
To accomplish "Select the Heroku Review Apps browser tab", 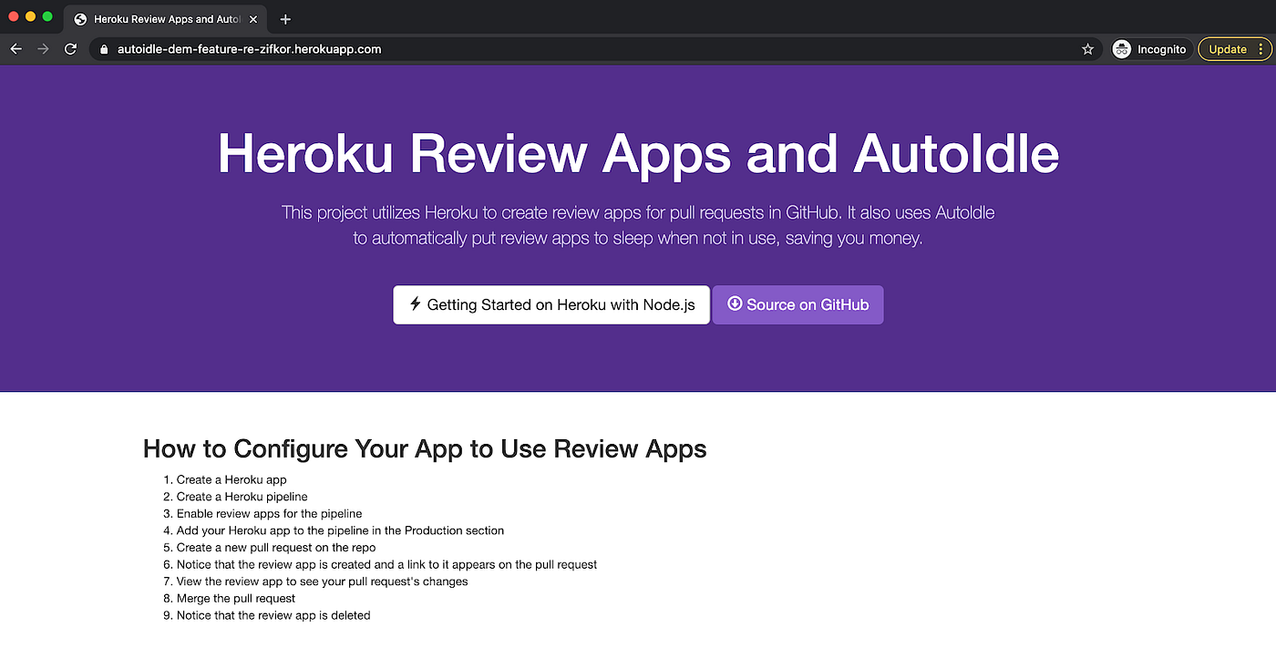I will (167, 19).
